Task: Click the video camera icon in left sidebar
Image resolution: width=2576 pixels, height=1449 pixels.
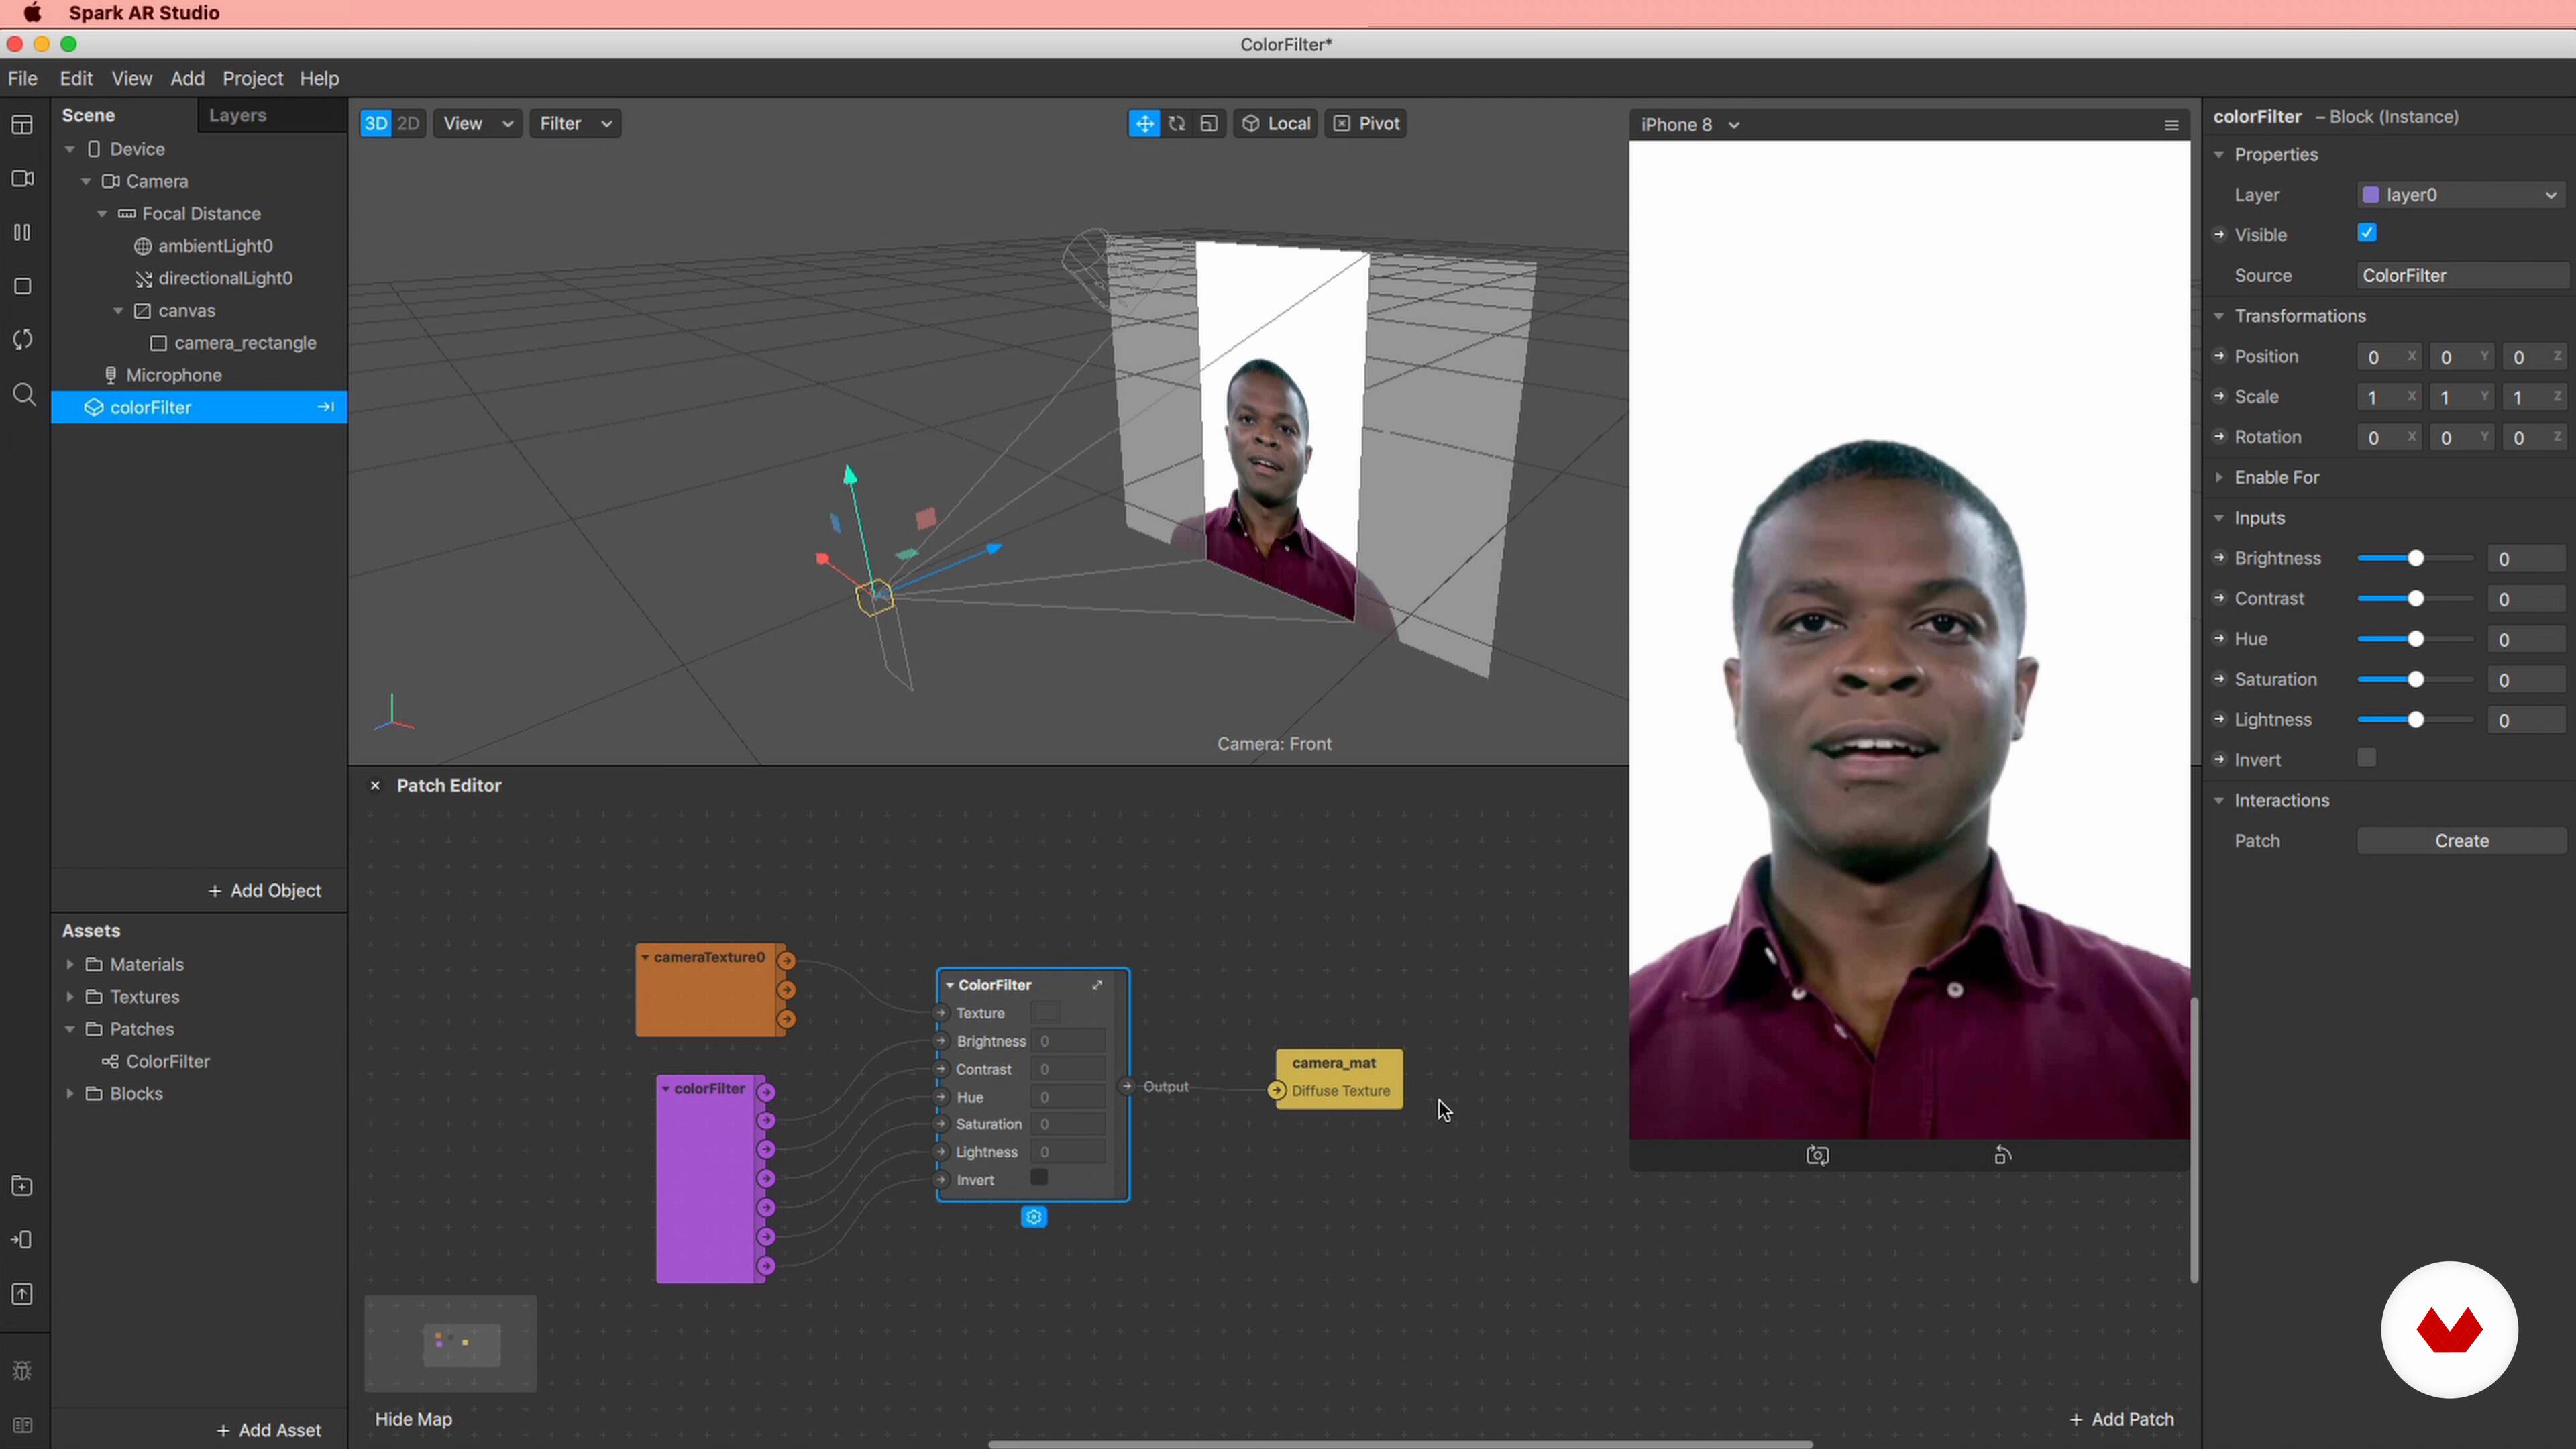Action: coord(22,179)
